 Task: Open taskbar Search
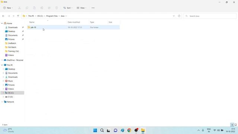point(102,130)
